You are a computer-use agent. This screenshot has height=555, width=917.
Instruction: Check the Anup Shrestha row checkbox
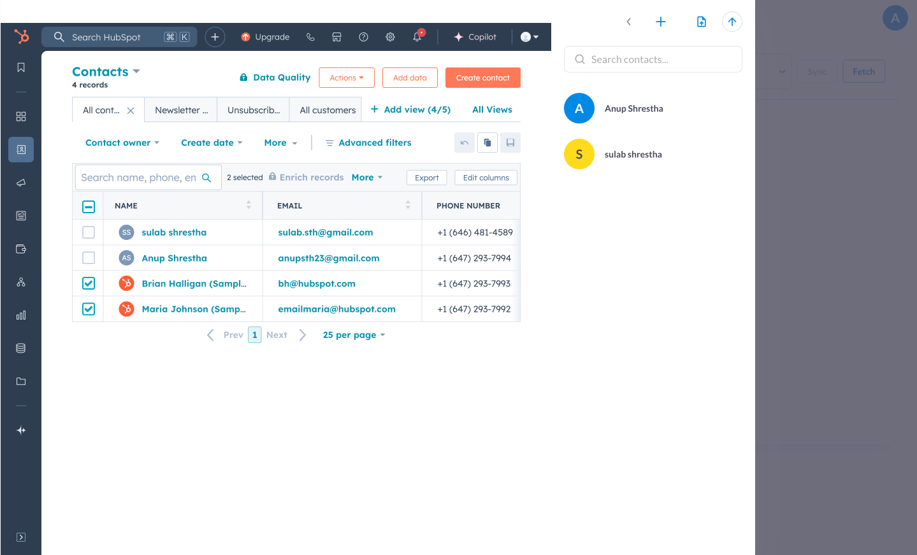[x=89, y=258]
